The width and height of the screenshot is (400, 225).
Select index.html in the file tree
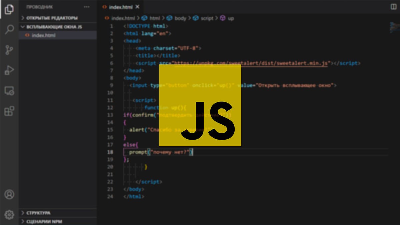[58, 35]
